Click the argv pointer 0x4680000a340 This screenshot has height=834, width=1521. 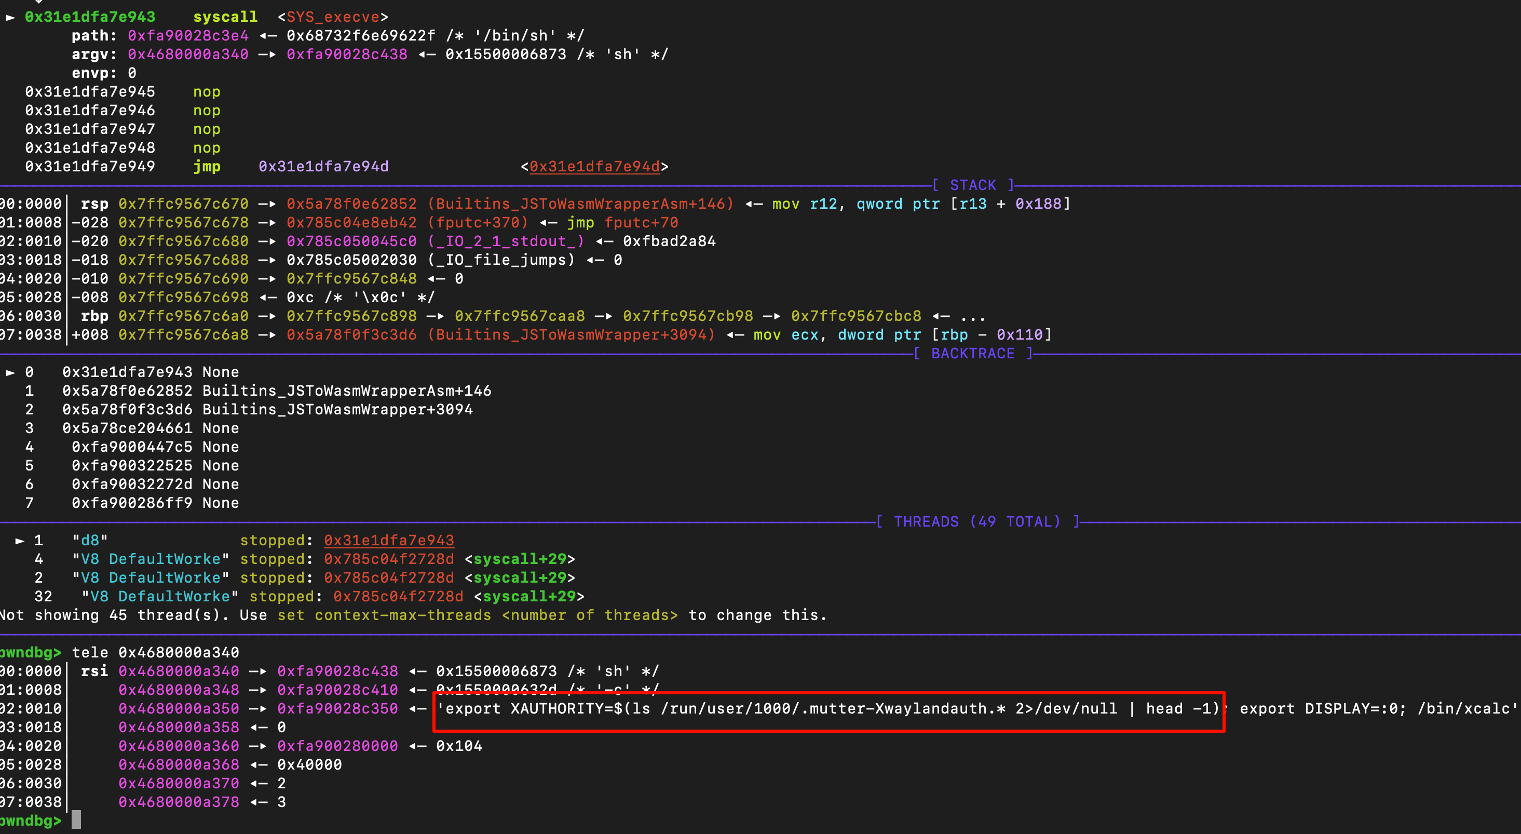188,55
